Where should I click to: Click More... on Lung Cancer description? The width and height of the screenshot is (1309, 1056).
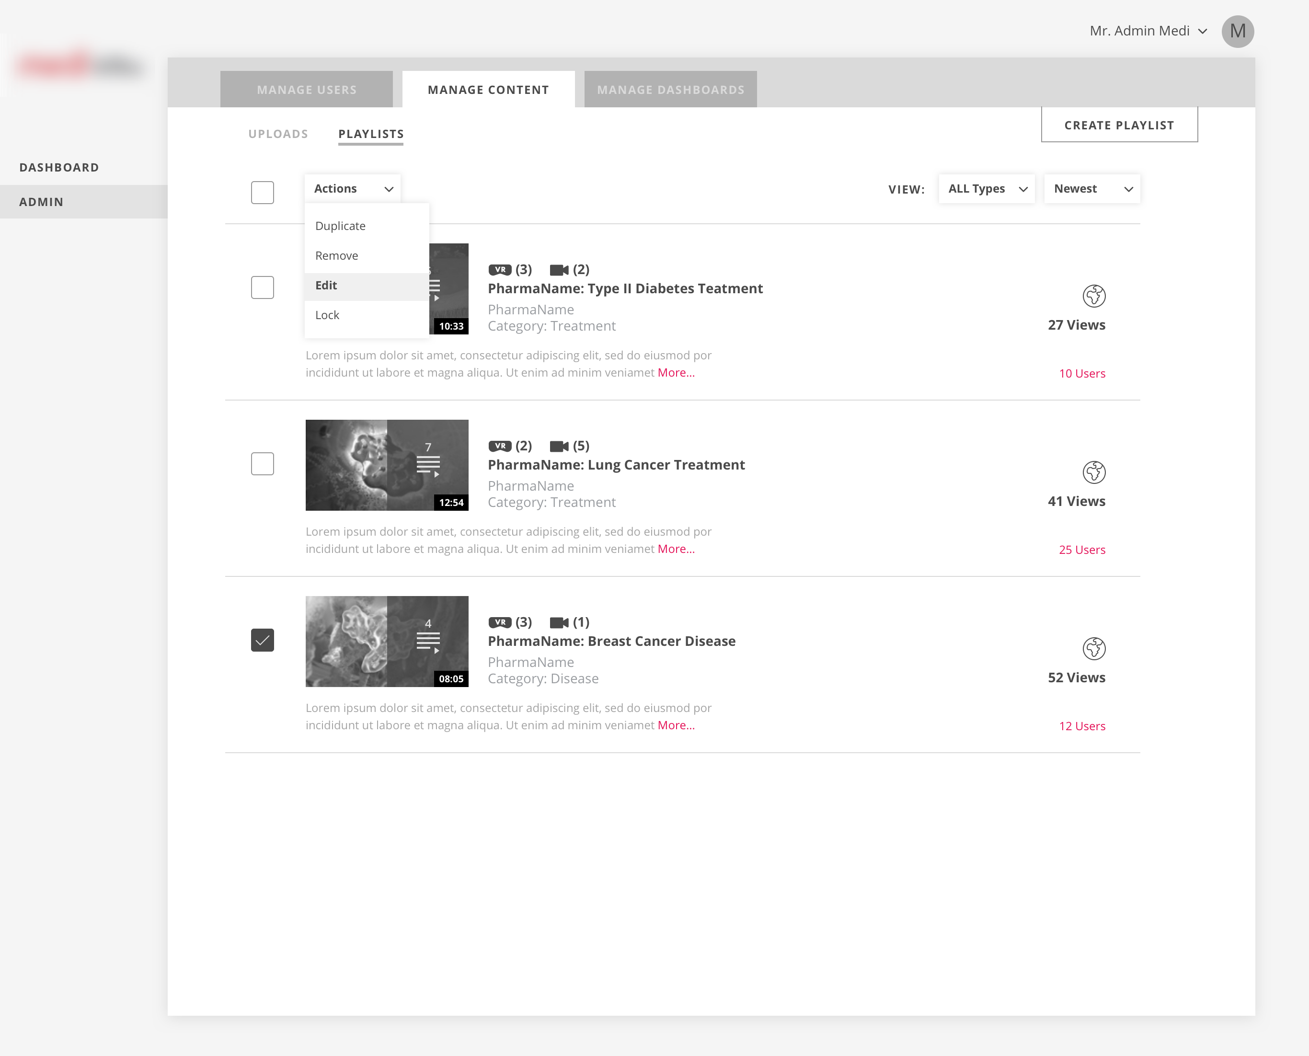click(676, 549)
